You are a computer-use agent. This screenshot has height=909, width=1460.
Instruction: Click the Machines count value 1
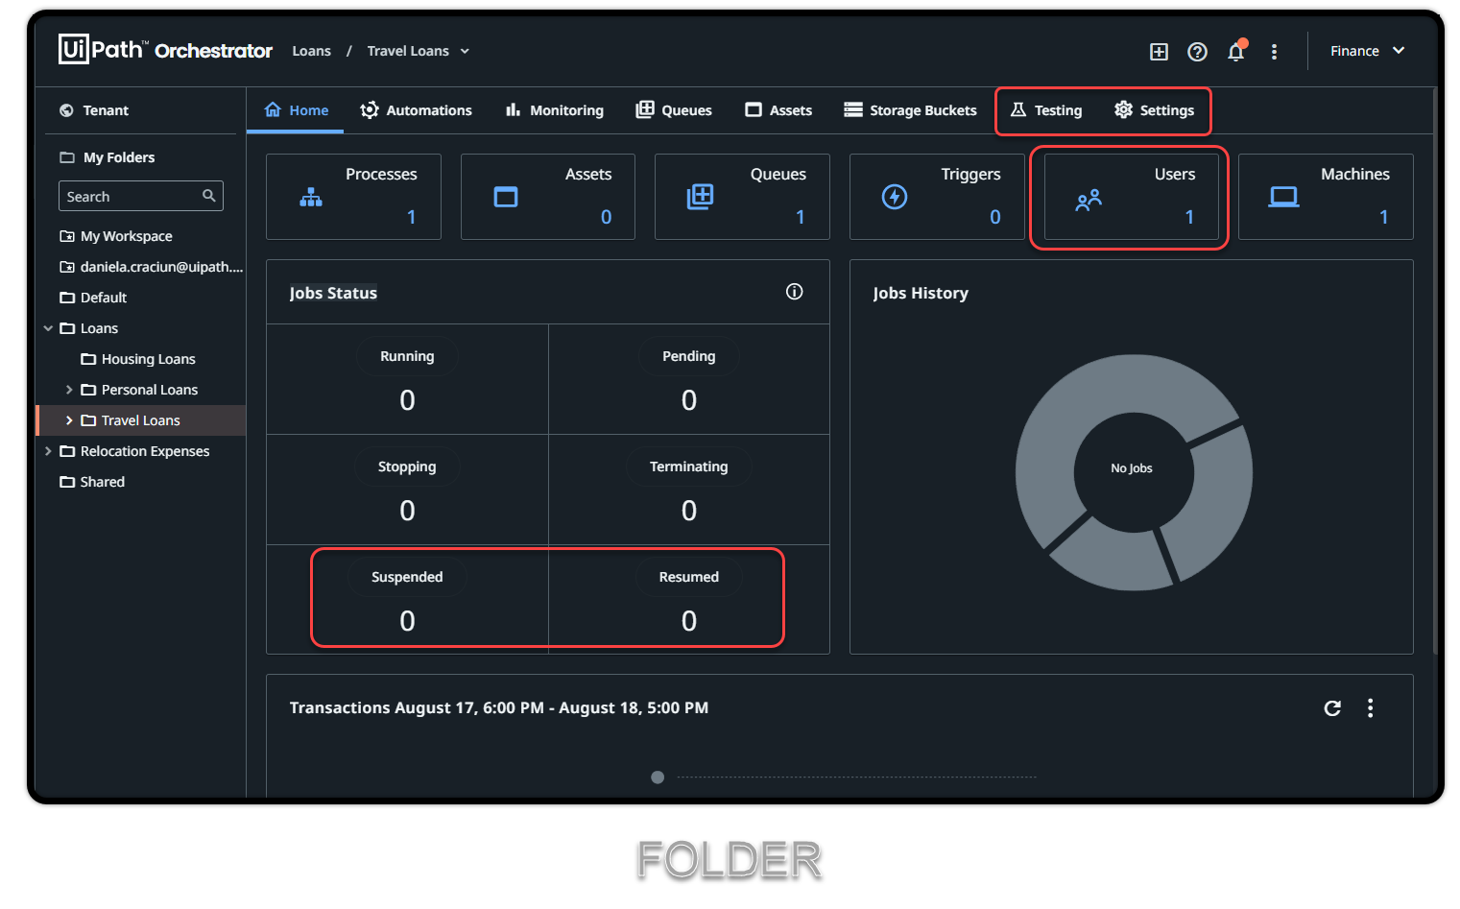tap(1384, 217)
